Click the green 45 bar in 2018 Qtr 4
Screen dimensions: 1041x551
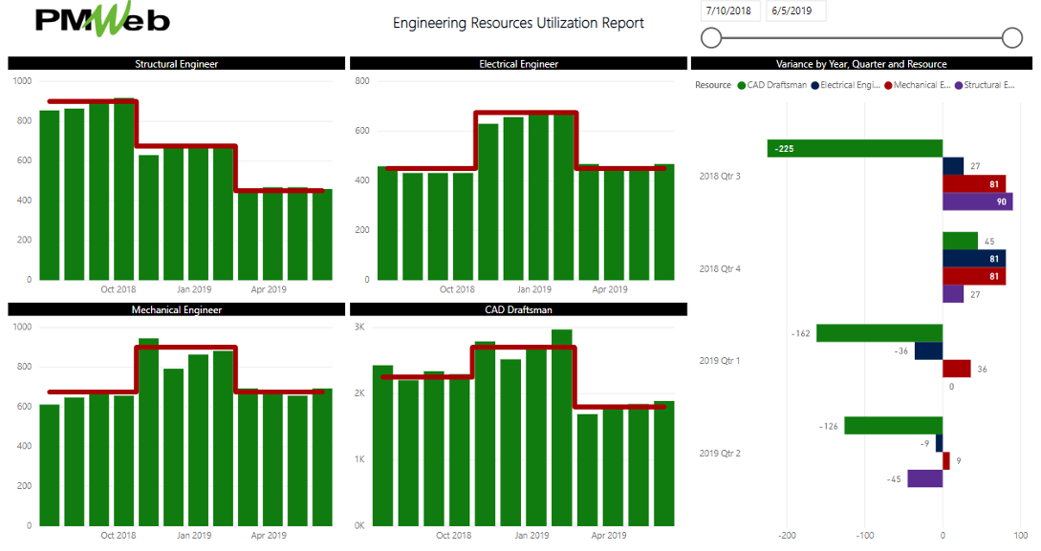point(960,241)
